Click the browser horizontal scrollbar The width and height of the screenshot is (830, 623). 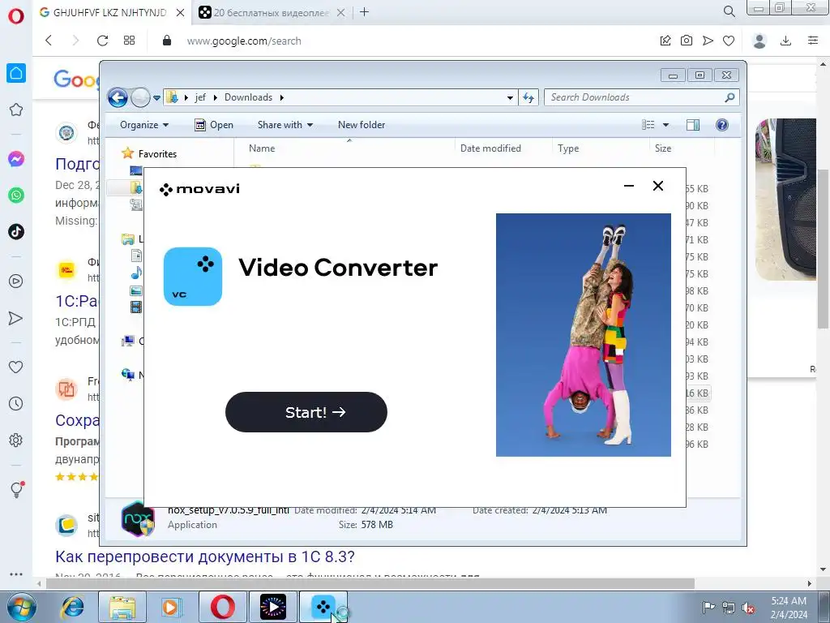370,583
